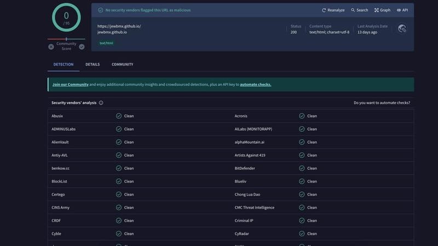This screenshot has width=438, height=246.
Task: Click the info icon next to Security vendors' analysis
Action: pos(101,103)
